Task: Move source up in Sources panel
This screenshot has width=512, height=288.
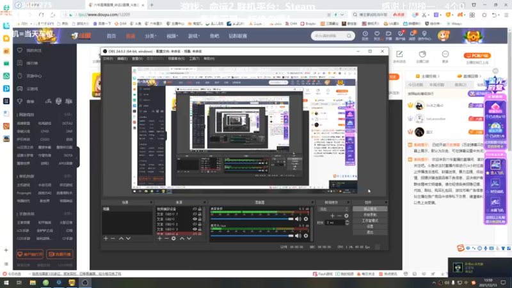Action: 182,239
